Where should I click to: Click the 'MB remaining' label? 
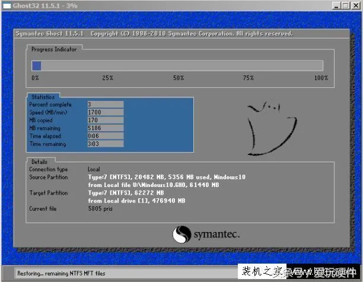[44, 128]
